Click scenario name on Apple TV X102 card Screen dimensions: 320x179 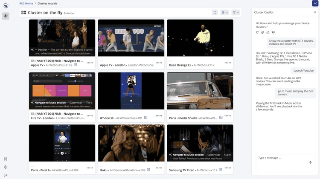[x=59, y=61]
